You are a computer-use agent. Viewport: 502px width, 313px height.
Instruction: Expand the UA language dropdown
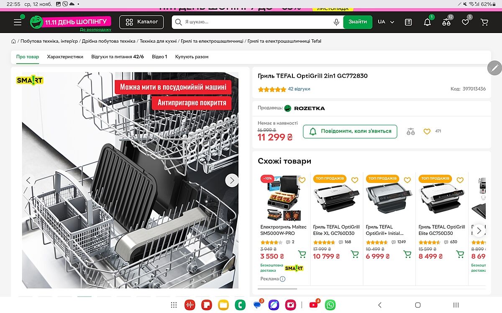coord(386,22)
